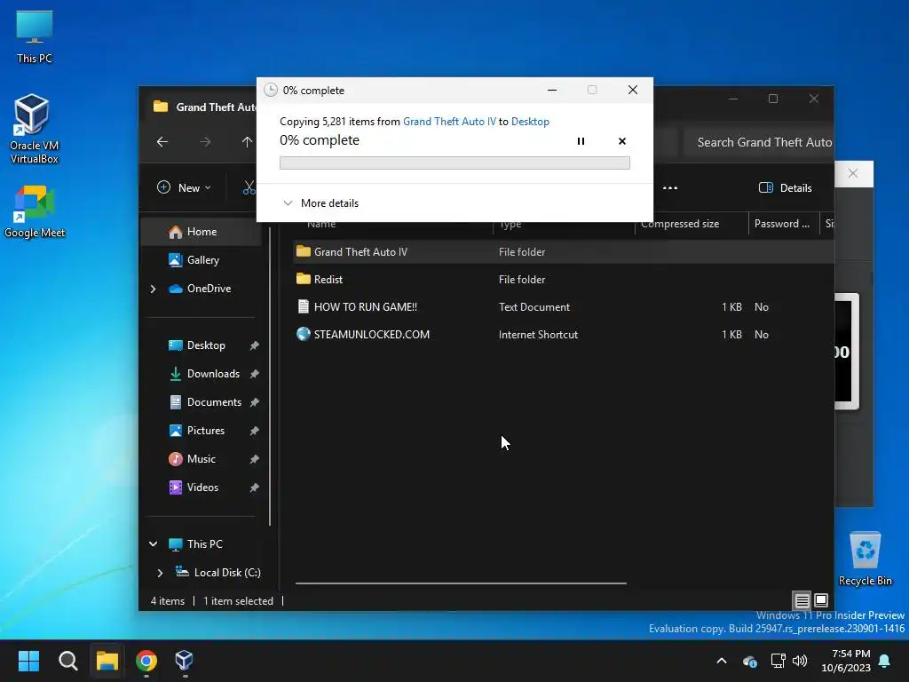Open the New item dropdown
909x682 pixels.
coord(185,187)
